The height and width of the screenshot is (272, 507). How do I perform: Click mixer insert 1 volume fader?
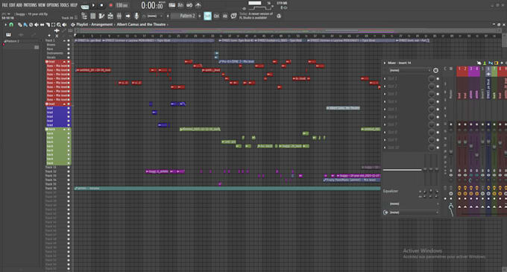[x=459, y=142]
